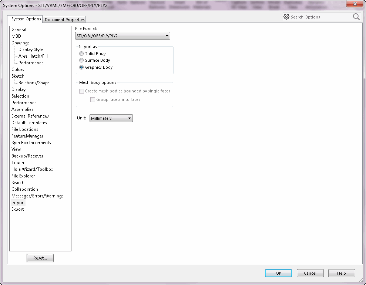The image size is (366, 285).
Task: Click the Cancel button
Action: pos(310,273)
